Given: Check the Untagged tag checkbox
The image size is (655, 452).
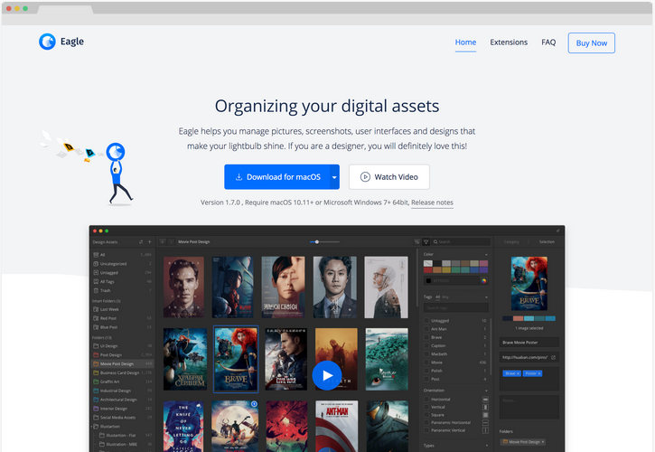Looking at the screenshot, I should 426,321.
